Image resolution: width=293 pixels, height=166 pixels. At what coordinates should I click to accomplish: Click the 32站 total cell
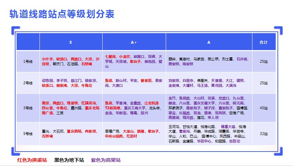[264, 134]
